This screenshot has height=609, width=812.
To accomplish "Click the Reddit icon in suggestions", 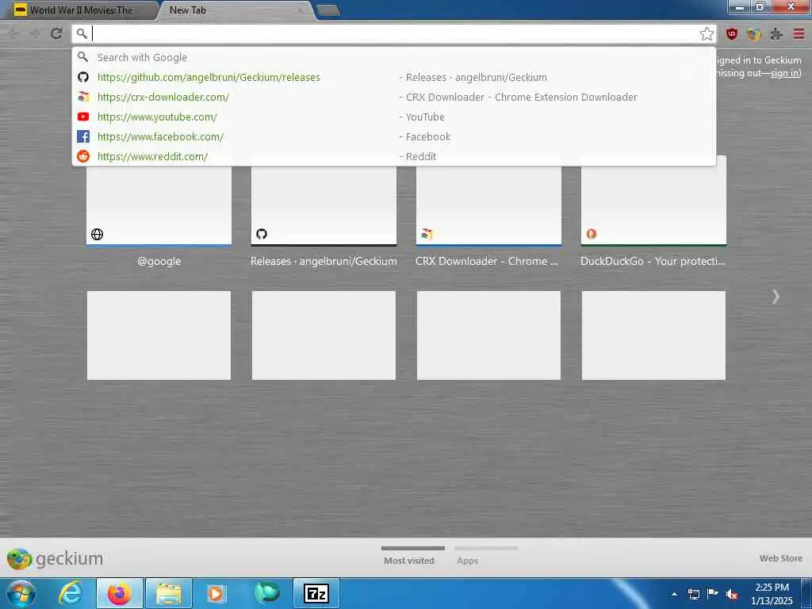I will (82, 156).
